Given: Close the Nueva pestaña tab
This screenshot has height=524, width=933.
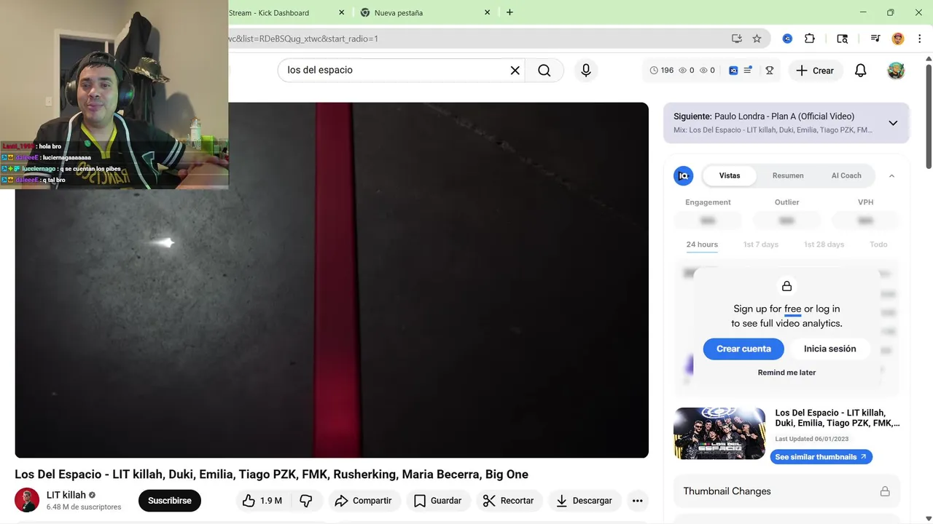Looking at the screenshot, I should 488,12.
